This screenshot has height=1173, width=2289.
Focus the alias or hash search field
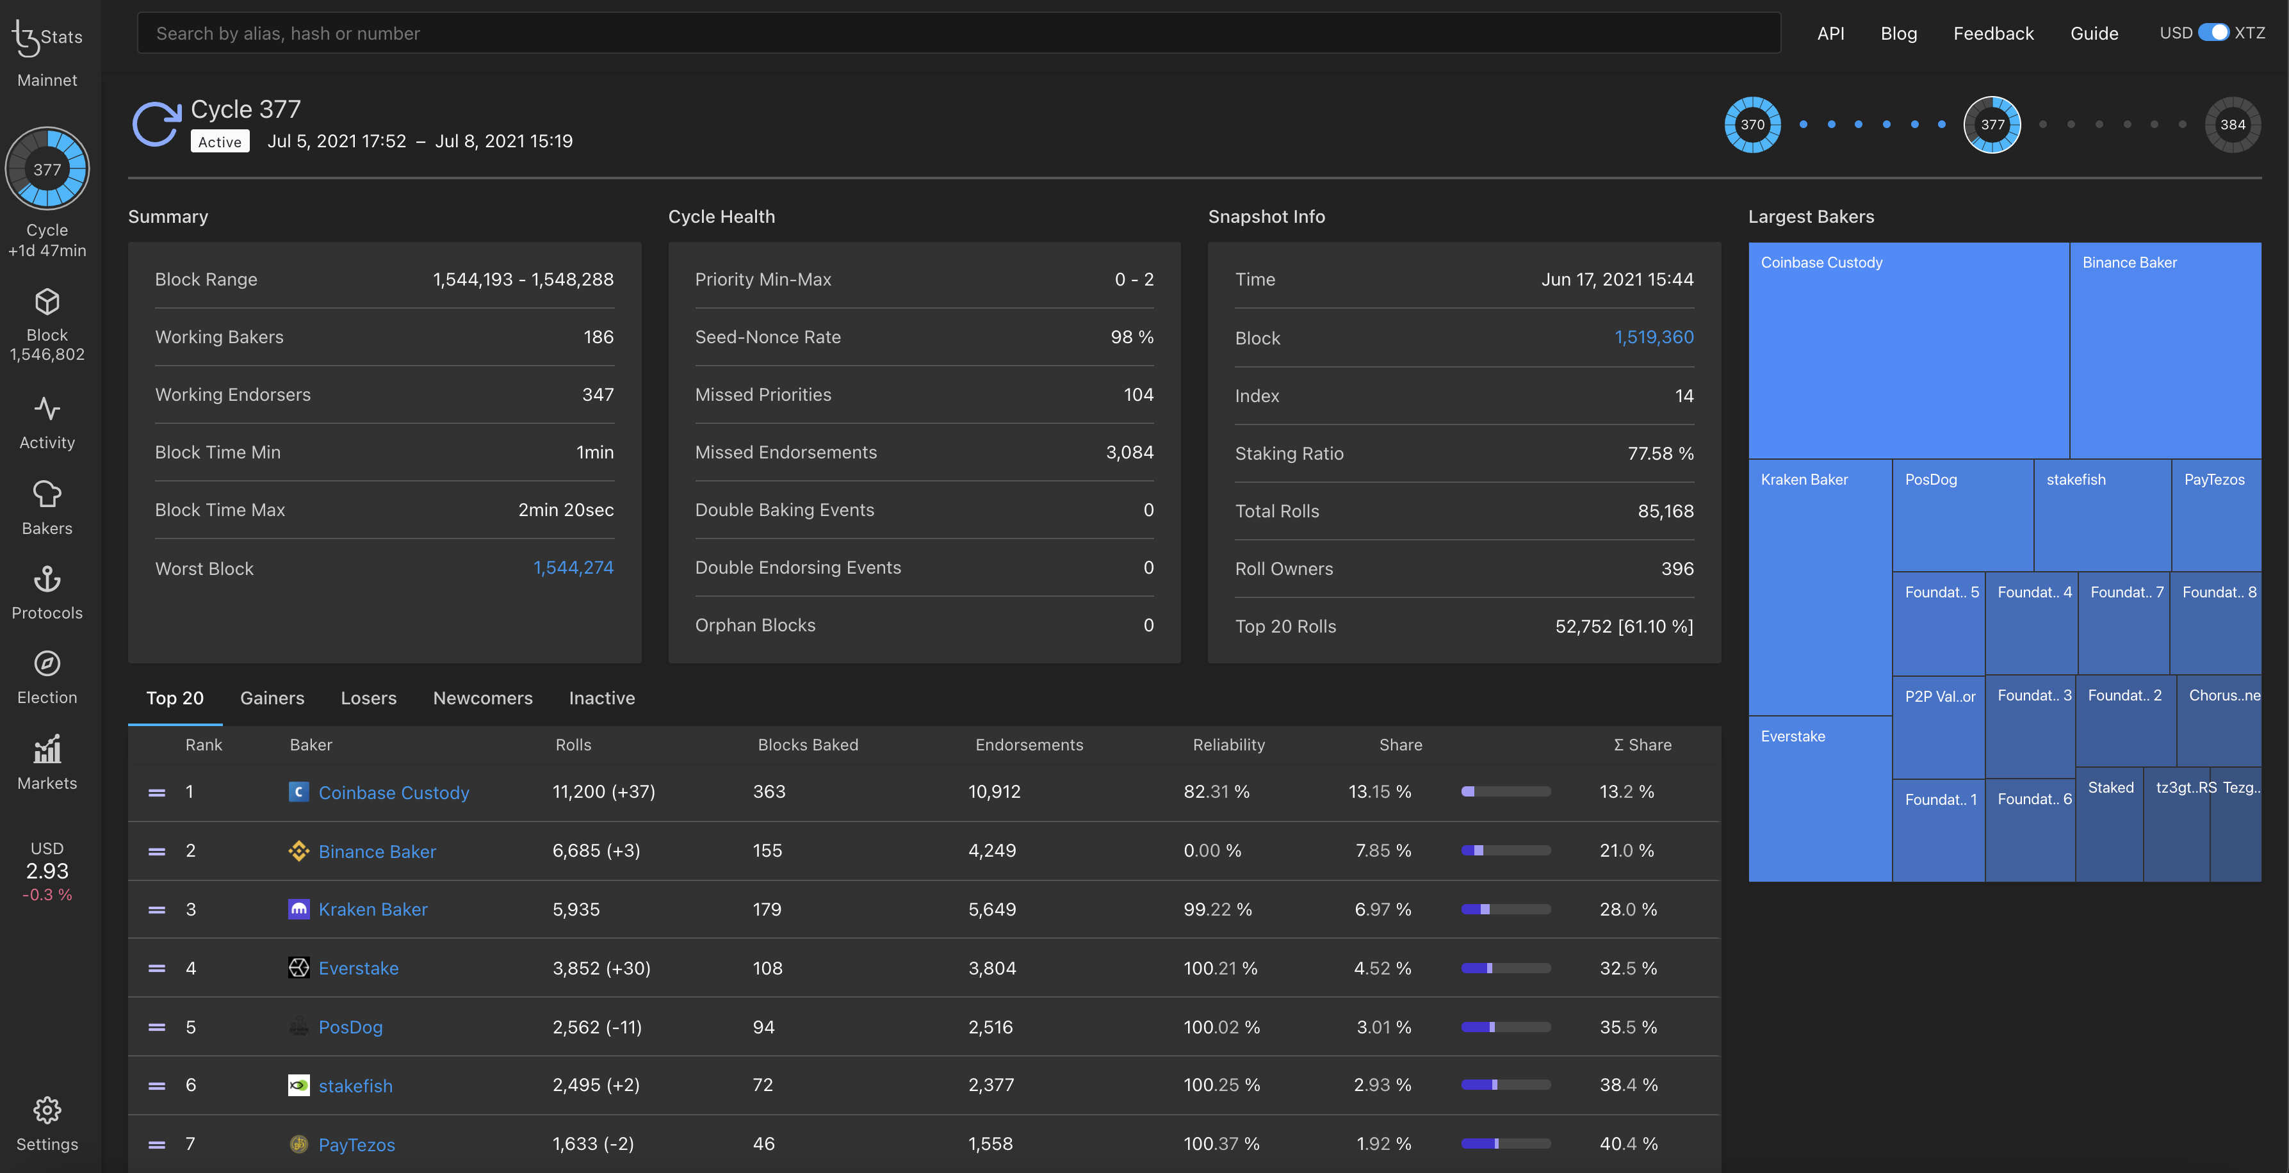[958, 34]
